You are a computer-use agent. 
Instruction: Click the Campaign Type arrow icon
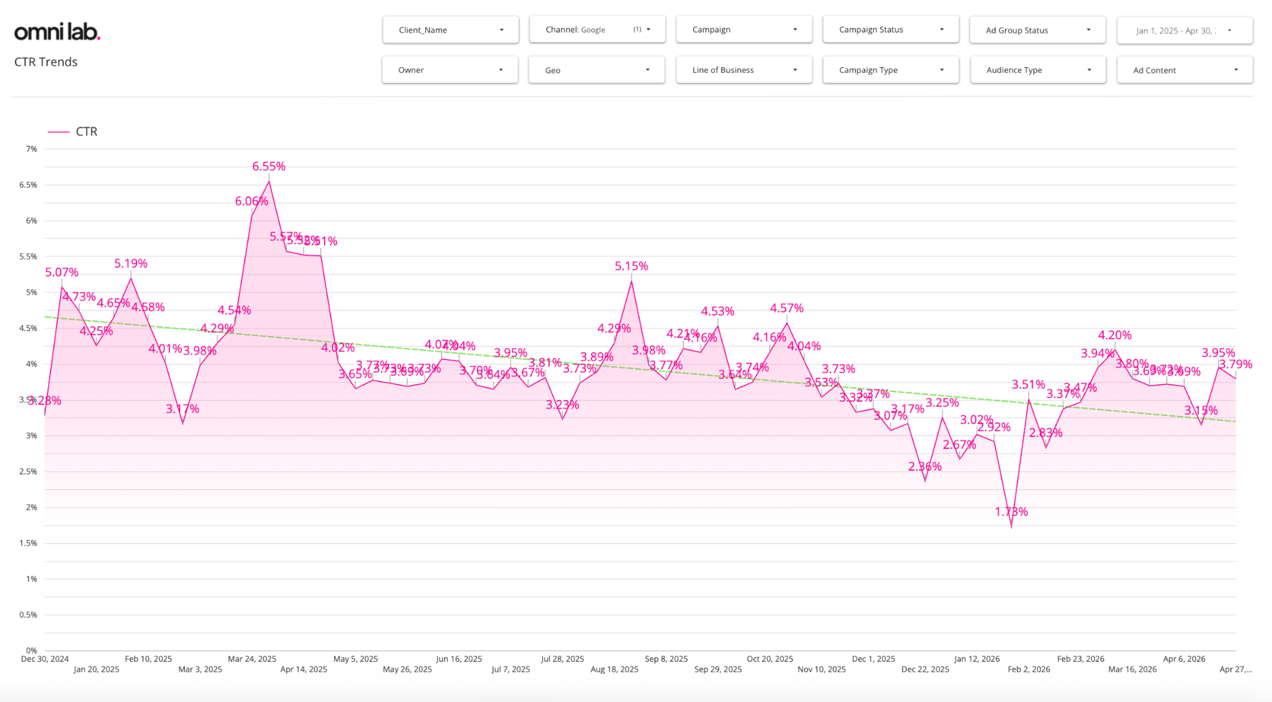pyautogui.click(x=942, y=70)
